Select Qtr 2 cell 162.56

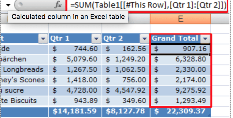click(x=126, y=49)
